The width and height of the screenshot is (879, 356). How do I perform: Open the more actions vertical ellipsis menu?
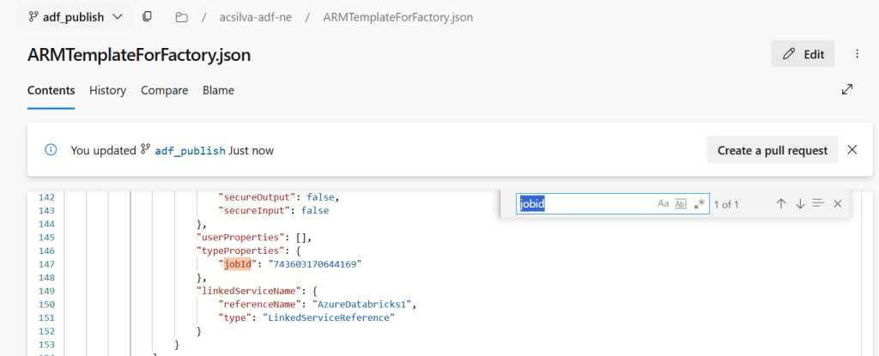pyautogui.click(x=857, y=54)
